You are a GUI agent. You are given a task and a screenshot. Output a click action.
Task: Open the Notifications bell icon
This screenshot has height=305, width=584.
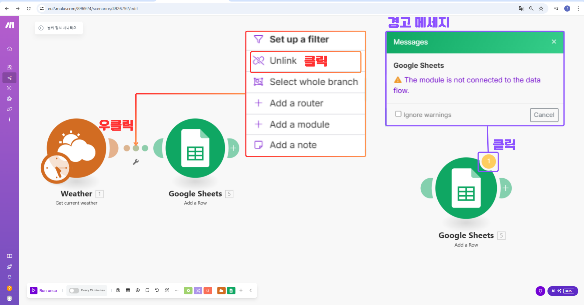(9, 277)
